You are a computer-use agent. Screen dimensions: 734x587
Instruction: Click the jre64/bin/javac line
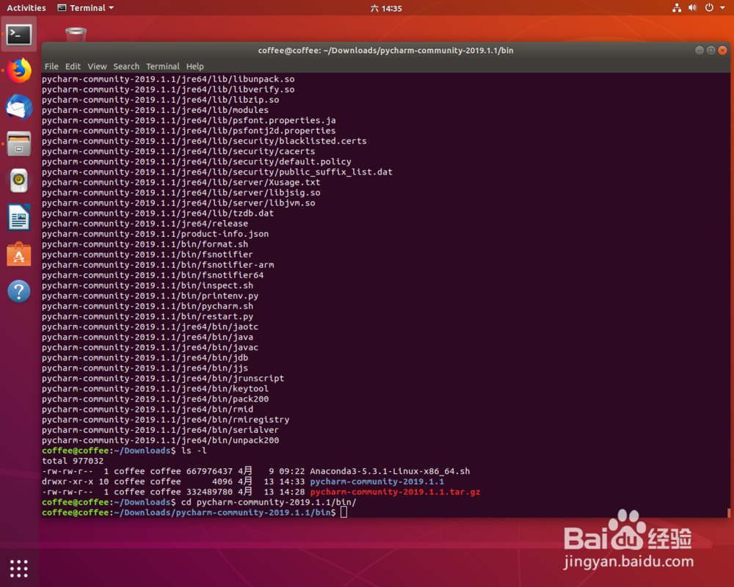pyautogui.click(x=150, y=347)
